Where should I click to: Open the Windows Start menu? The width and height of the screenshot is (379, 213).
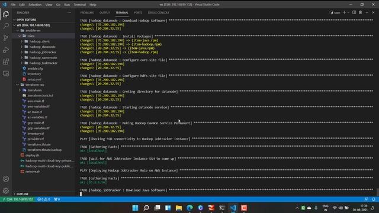136,208
